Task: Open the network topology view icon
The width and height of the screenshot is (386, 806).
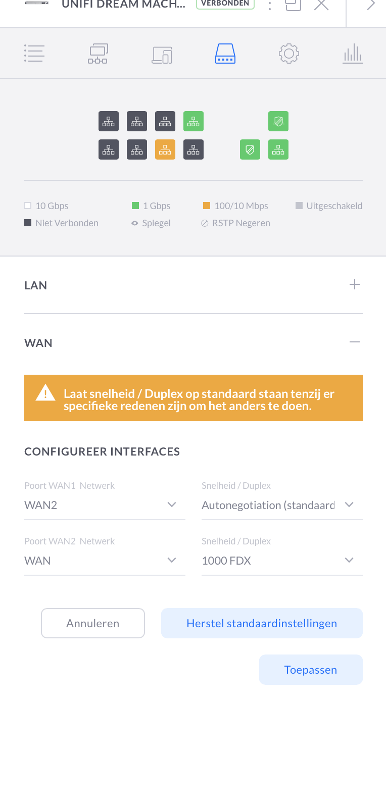Action: [x=98, y=53]
